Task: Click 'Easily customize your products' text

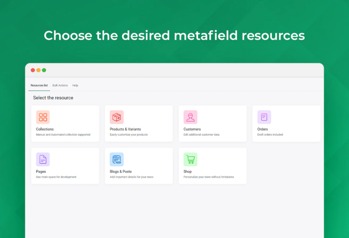Action: pos(129,135)
